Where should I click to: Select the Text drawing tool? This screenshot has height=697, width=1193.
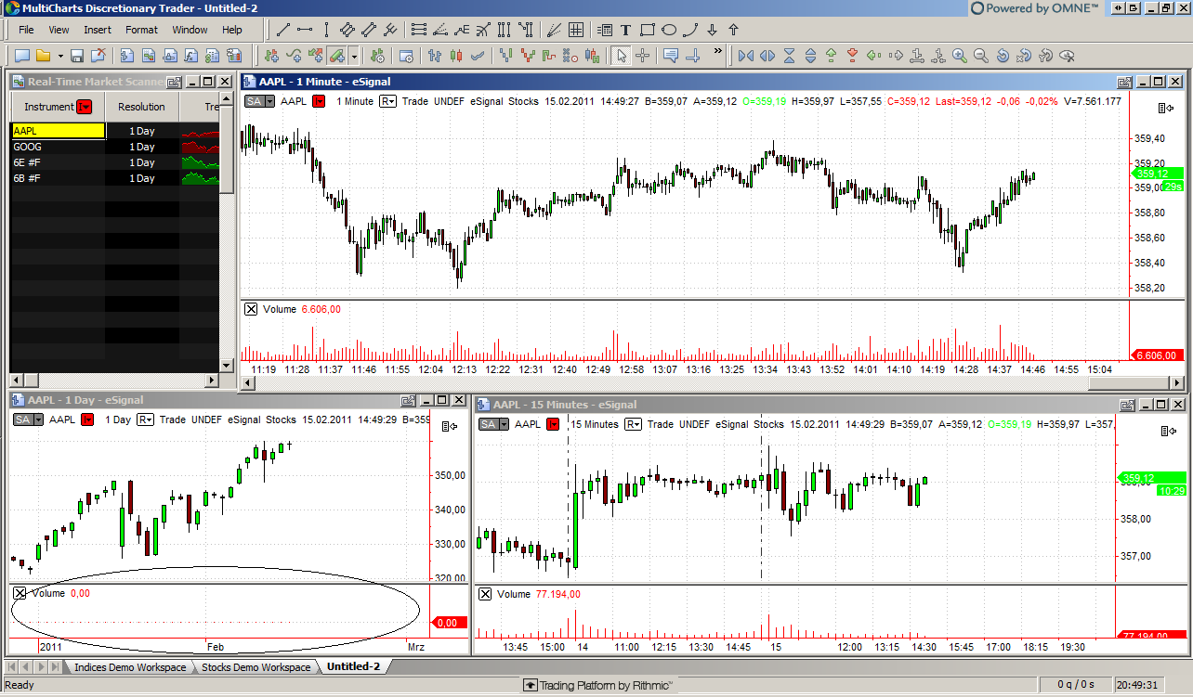pos(625,30)
